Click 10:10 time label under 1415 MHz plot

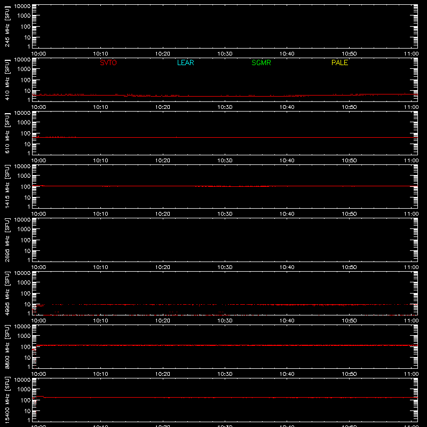[101, 214]
